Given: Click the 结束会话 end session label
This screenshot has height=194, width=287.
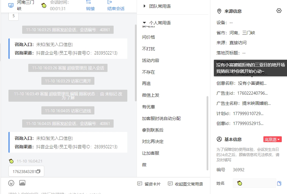Looking at the screenshot, I should pyautogui.click(x=116, y=9).
